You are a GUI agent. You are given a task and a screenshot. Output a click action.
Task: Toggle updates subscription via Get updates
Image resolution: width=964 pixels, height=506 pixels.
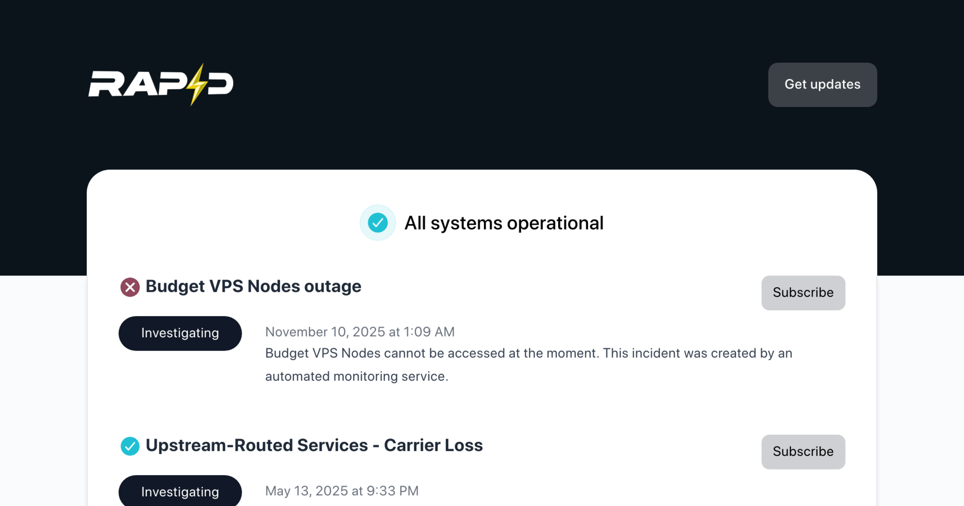click(822, 85)
